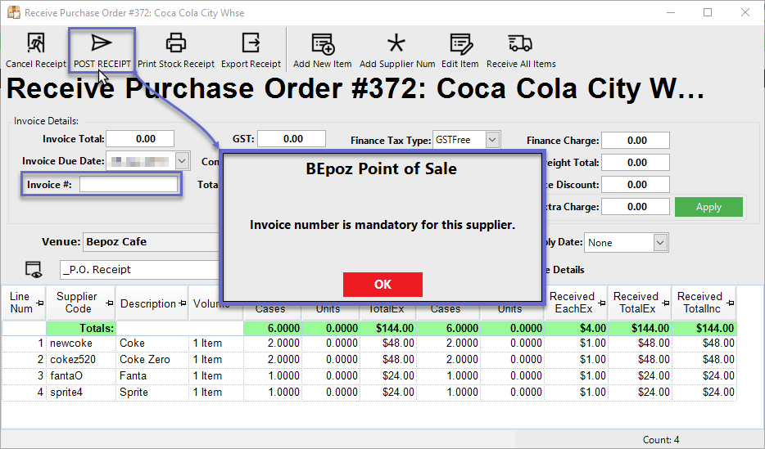Click Add Supplier Num icon
Viewport: 765px width, 449px height.
[396, 43]
